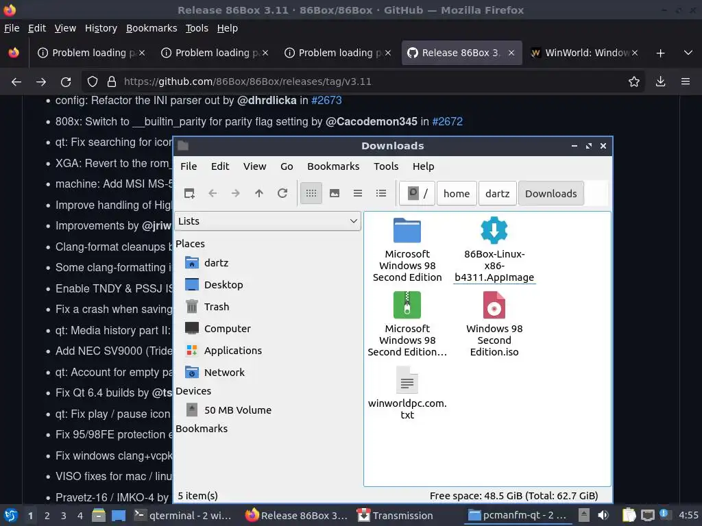Open Tools menu in Downloads window

(386, 166)
